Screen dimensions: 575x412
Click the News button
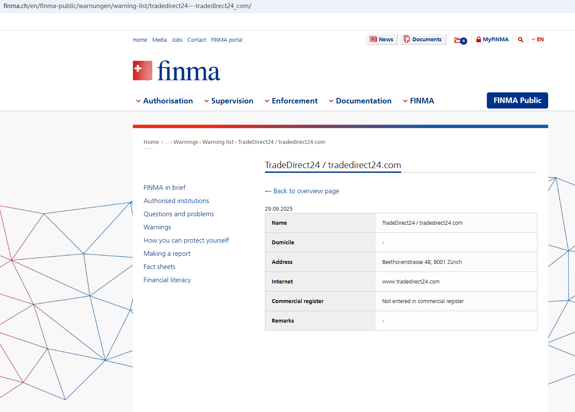click(x=382, y=40)
